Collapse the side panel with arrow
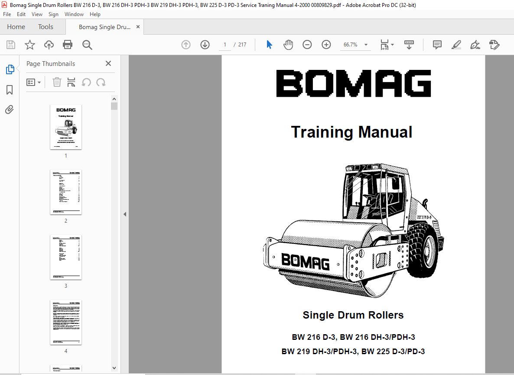 tap(125, 214)
